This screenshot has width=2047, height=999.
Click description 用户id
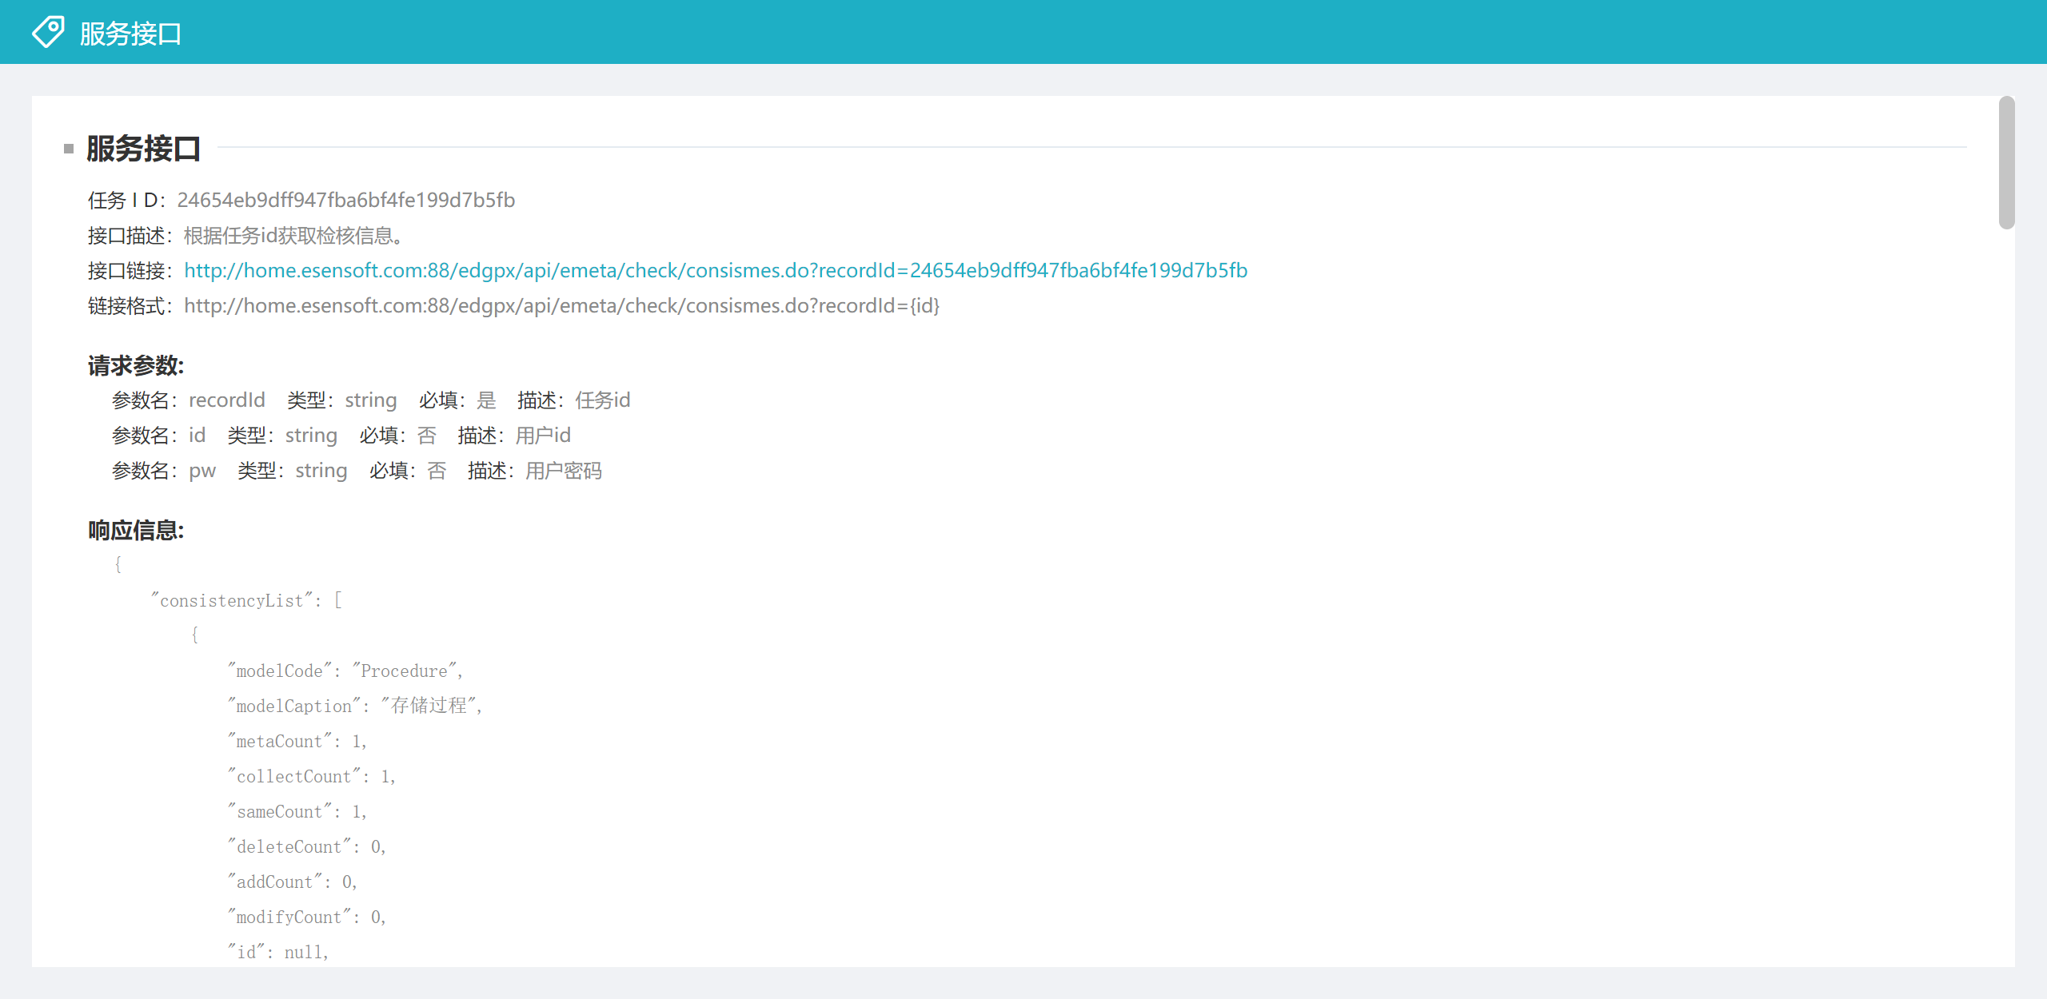tap(543, 436)
